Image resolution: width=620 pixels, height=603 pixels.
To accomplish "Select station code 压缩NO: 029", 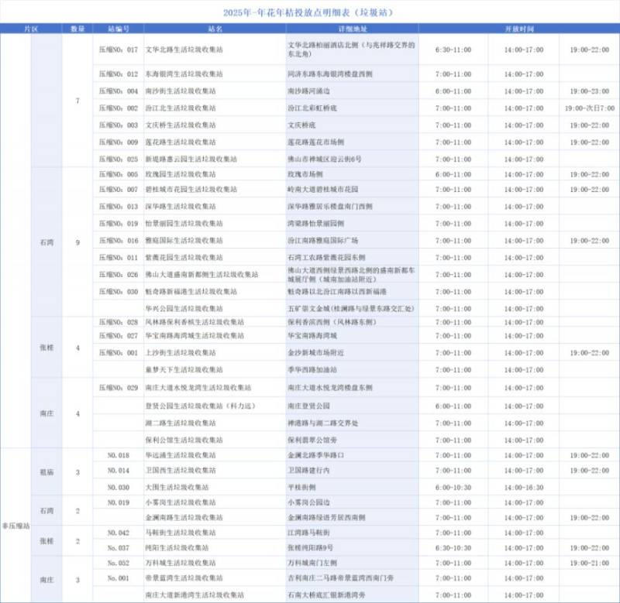I will tap(119, 388).
